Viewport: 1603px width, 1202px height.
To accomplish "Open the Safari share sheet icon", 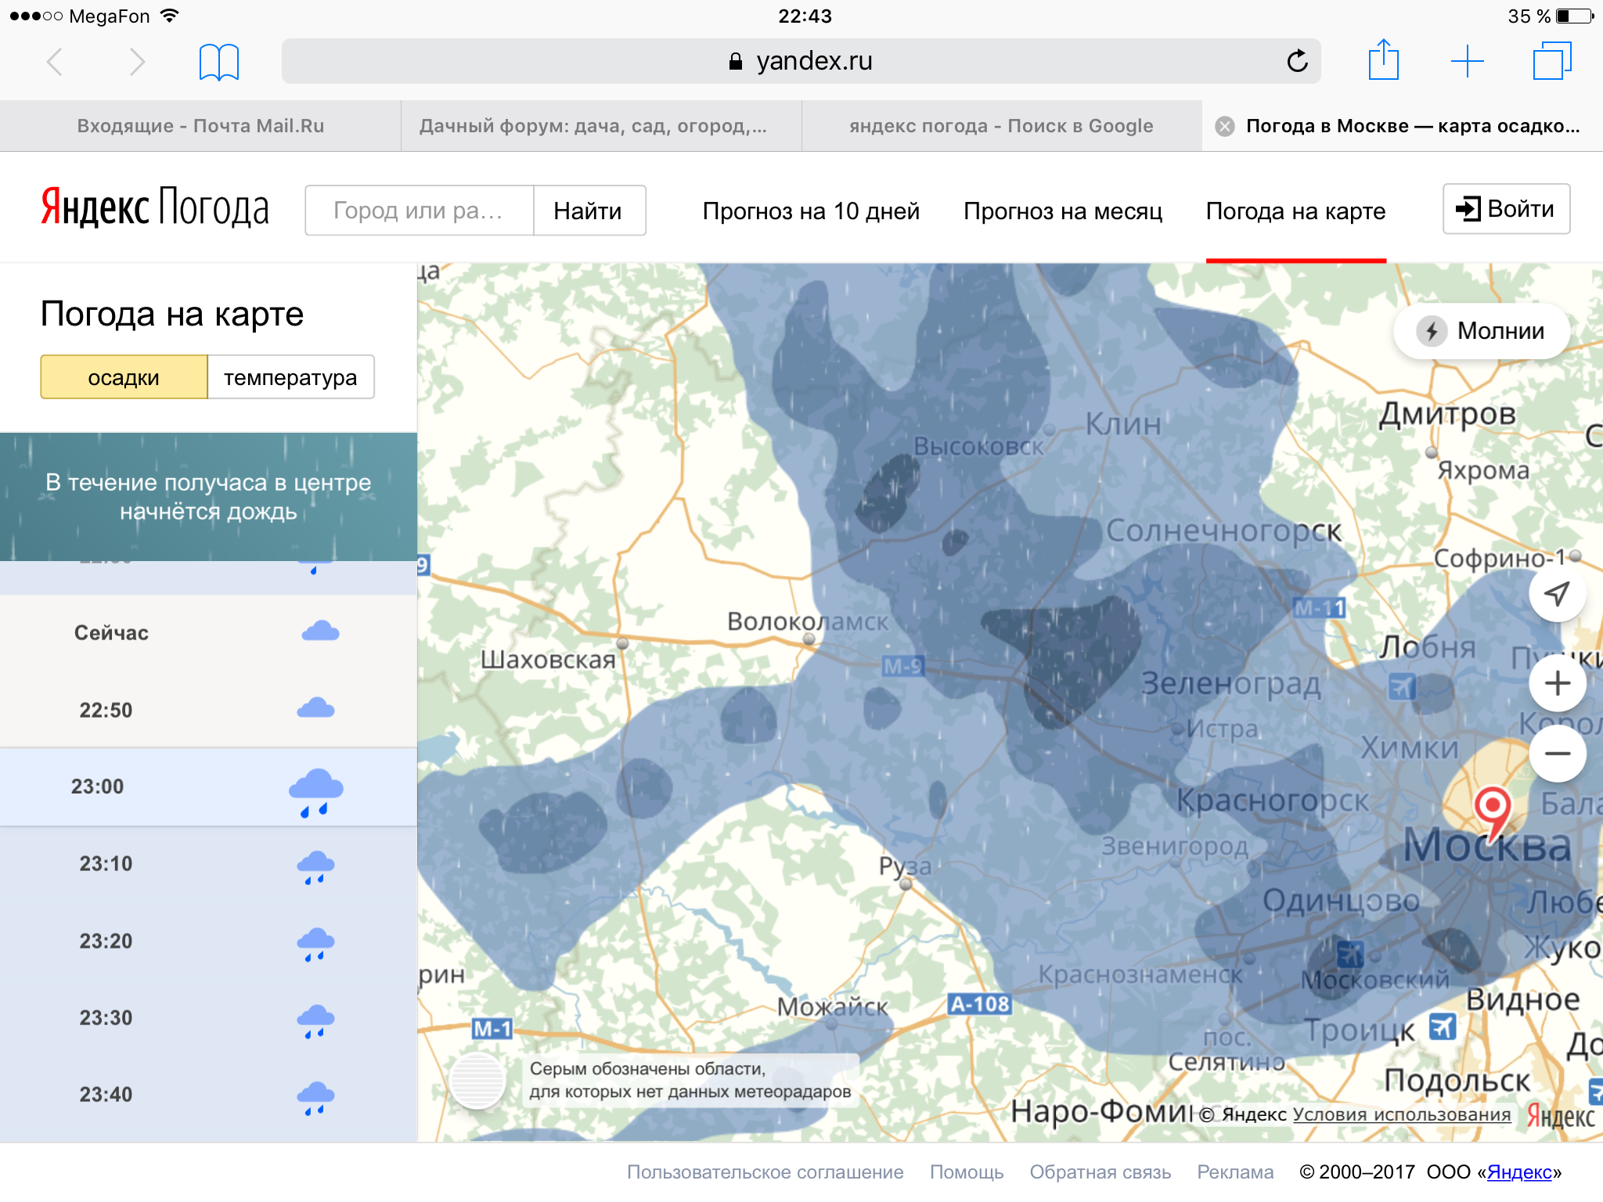I will 1384,59.
